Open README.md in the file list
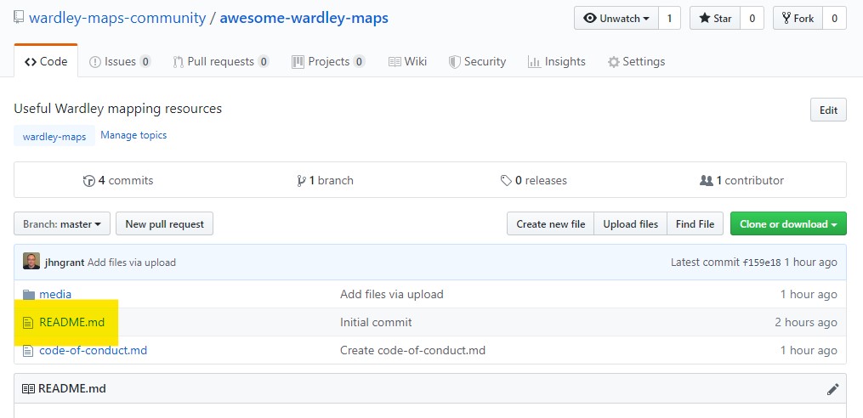Image resolution: width=863 pixels, height=418 pixels. pos(71,322)
